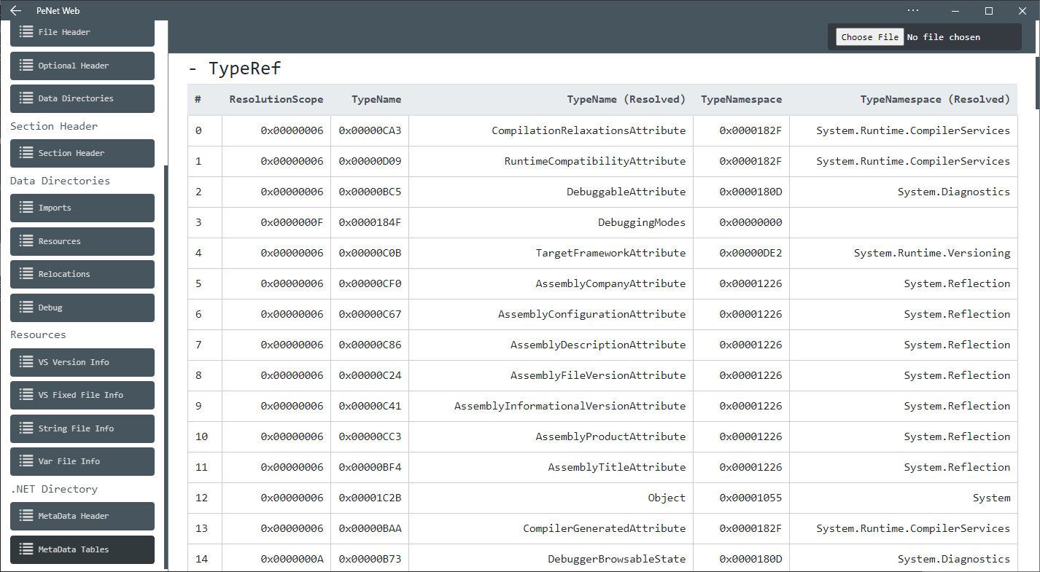Open the .NET MetaData Header view
This screenshot has width=1040, height=572.
pos(82,516)
